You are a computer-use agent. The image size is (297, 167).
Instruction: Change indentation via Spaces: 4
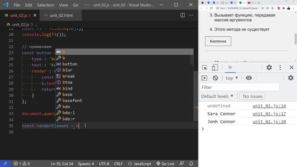(x=86, y=164)
